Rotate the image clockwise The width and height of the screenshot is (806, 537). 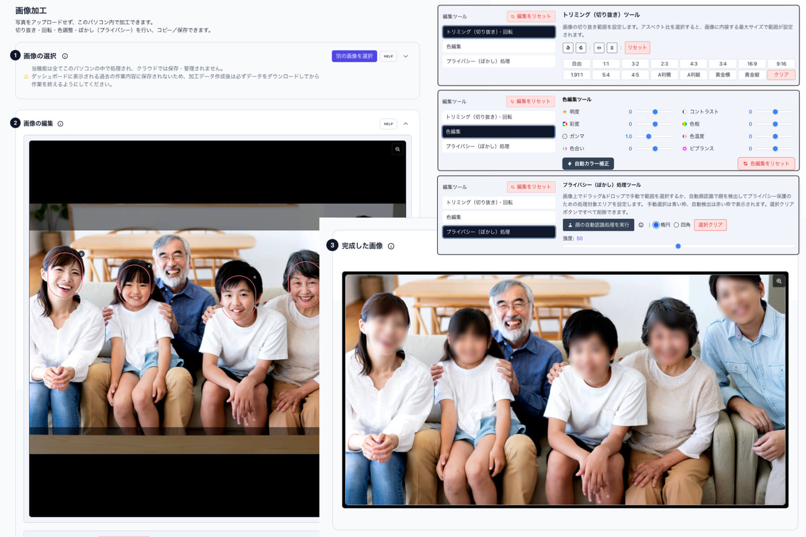581,47
